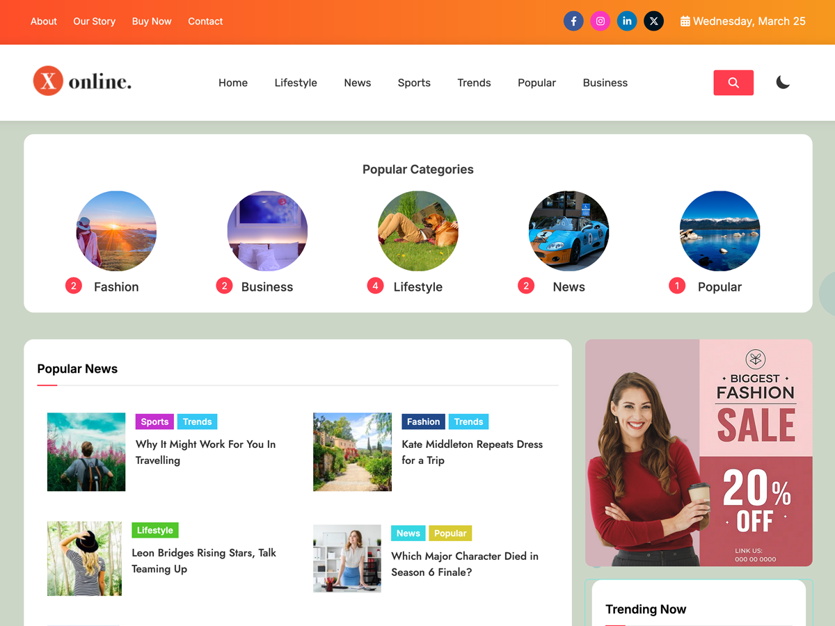Open the About link in top bar
This screenshot has width=835, height=626.
click(44, 22)
